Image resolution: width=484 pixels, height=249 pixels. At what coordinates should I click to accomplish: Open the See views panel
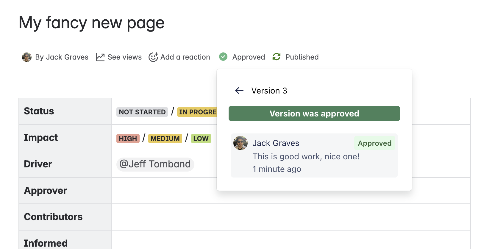pyautogui.click(x=124, y=57)
